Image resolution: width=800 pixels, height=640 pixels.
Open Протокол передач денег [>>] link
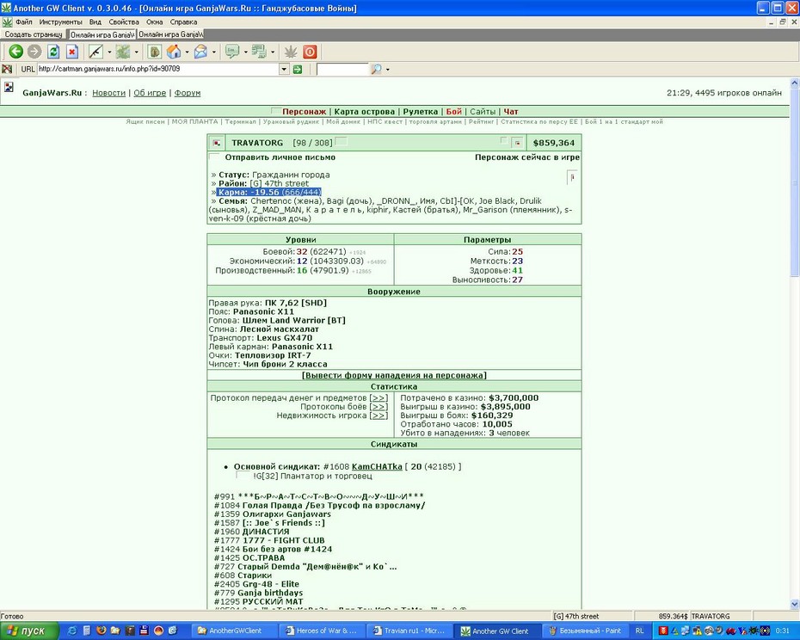[x=378, y=398]
